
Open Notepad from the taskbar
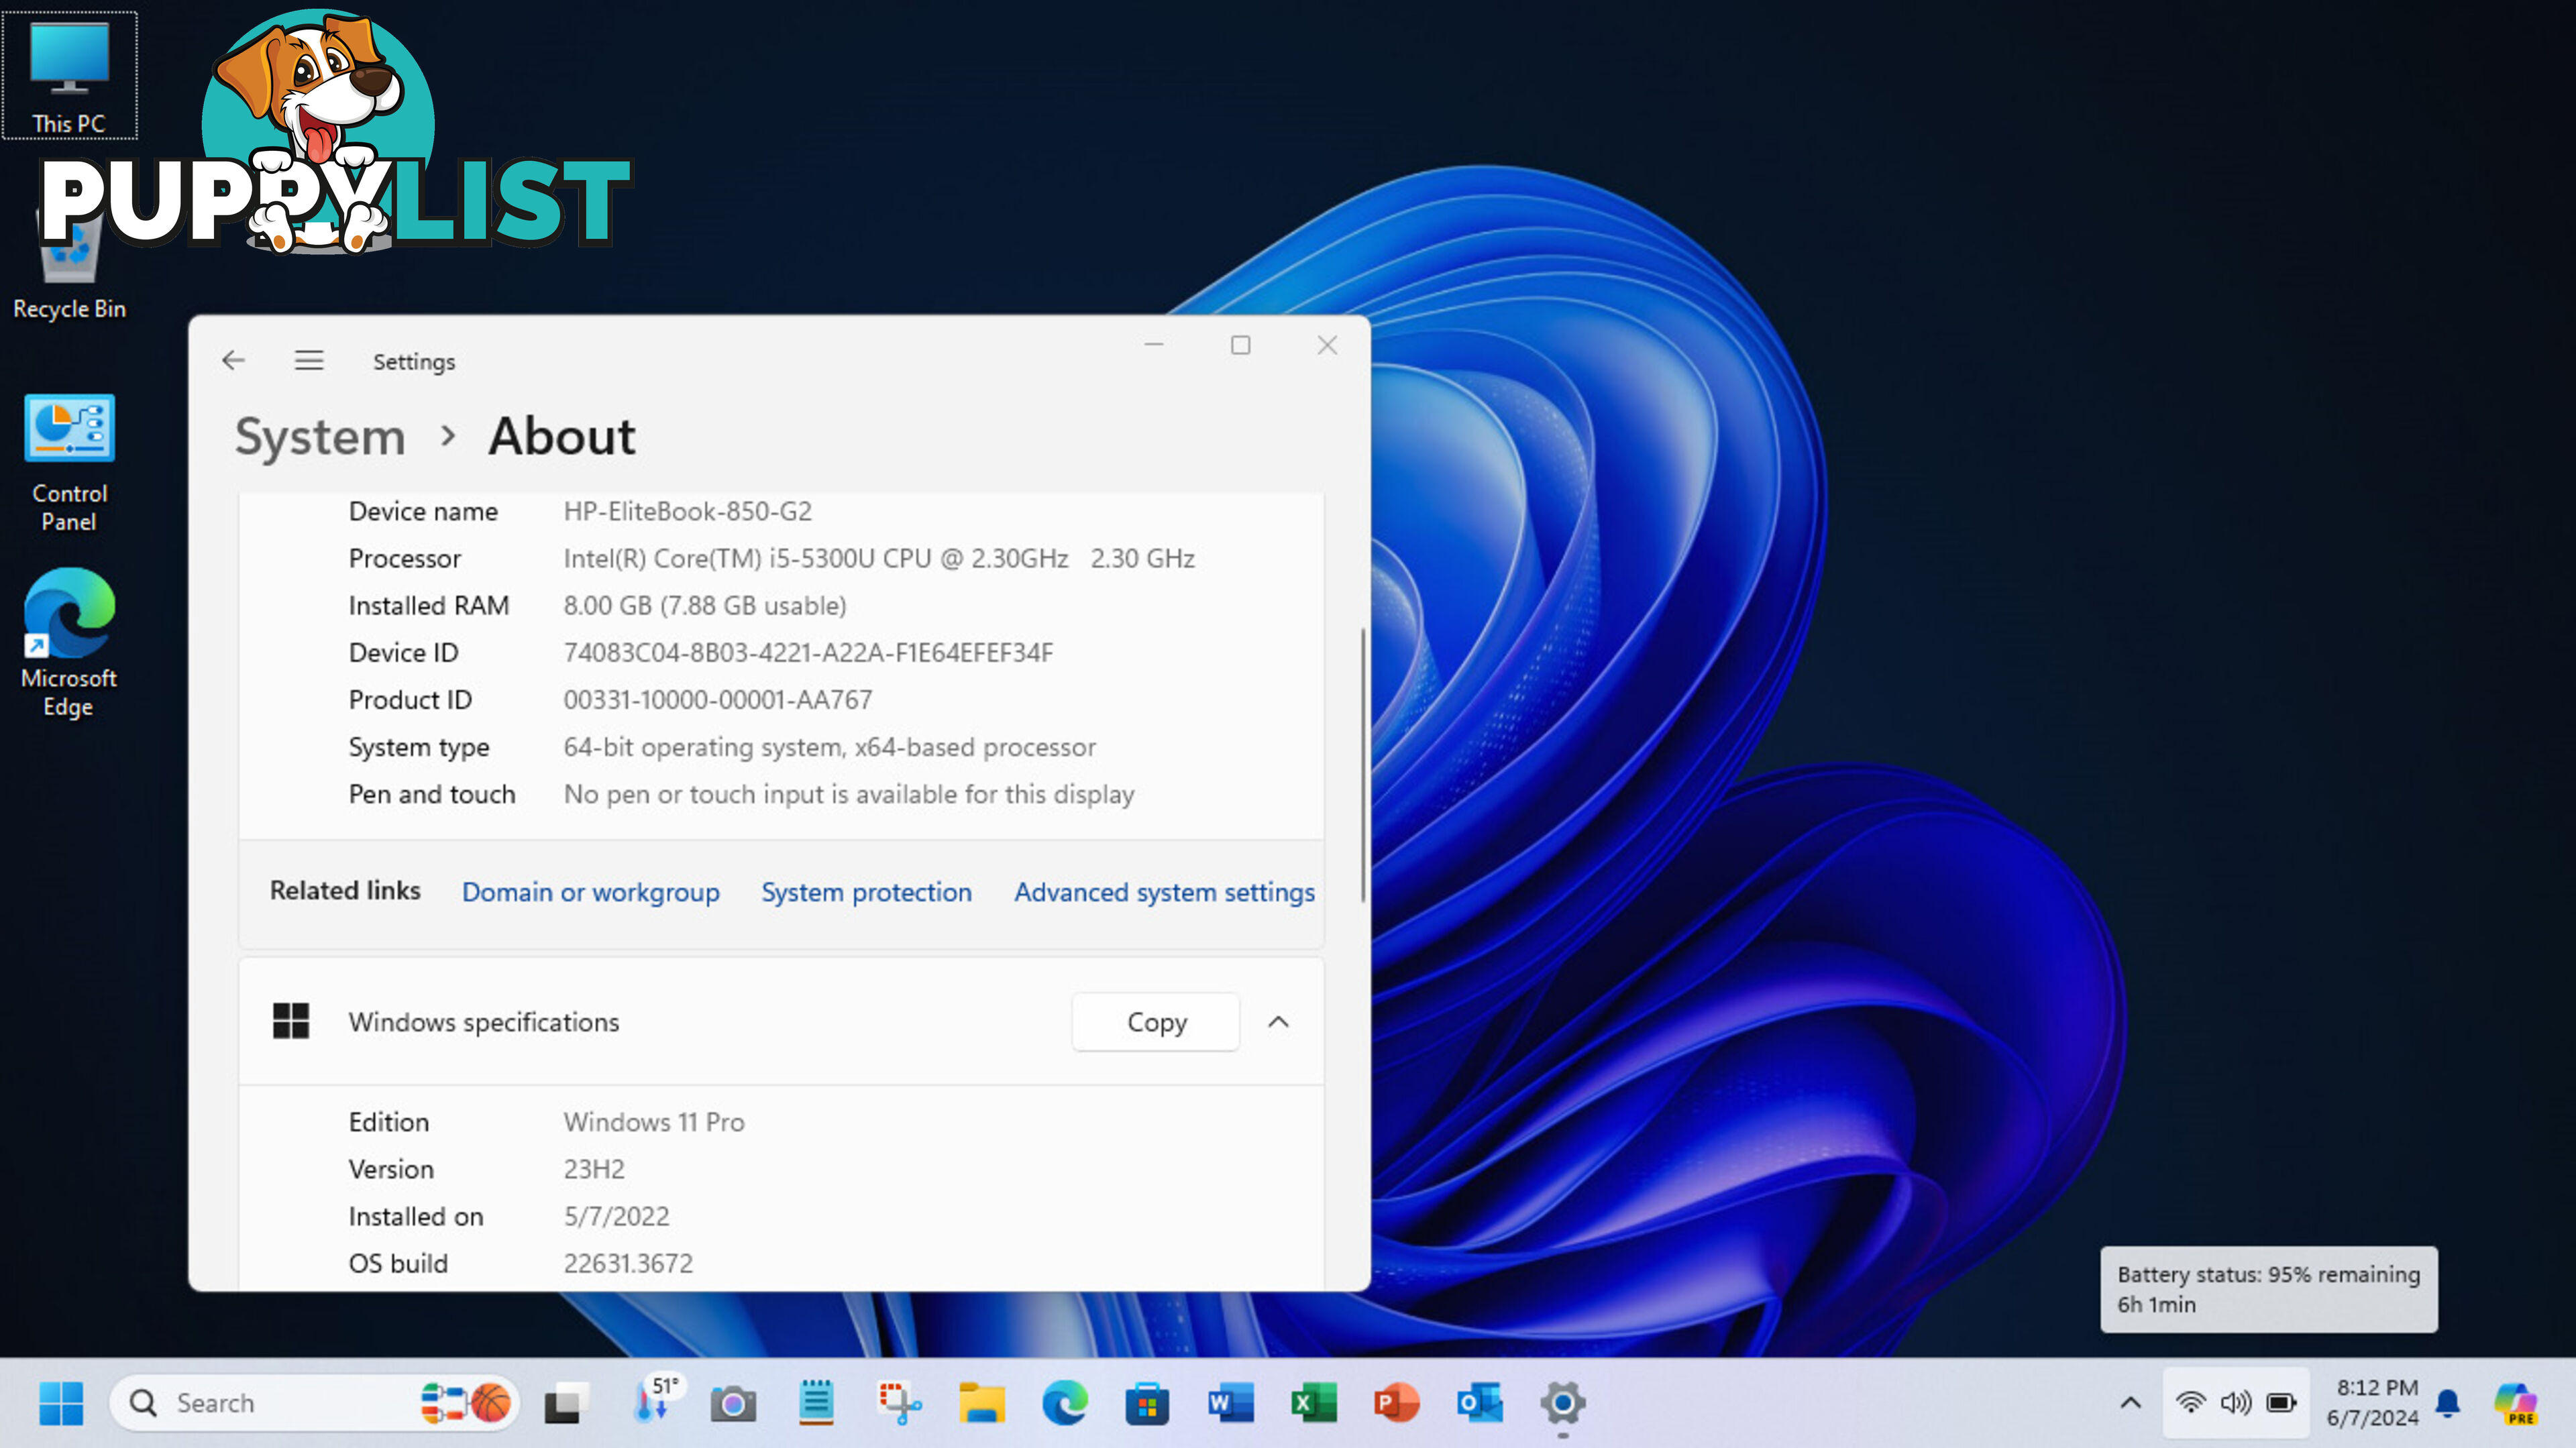tap(816, 1403)
